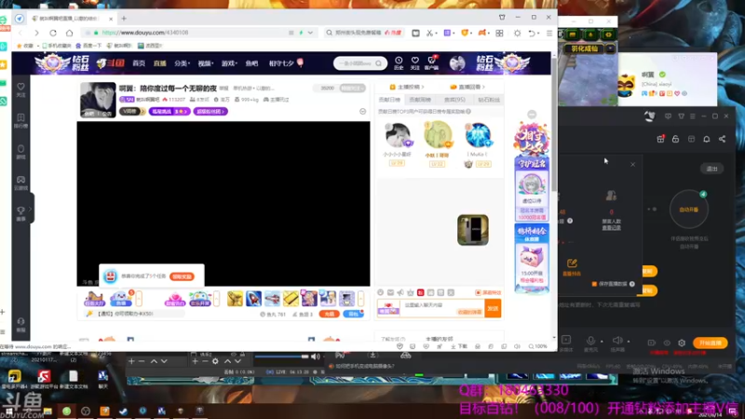
Task: Click the emoji icon above the chat input
Action: tap(381, 292)
